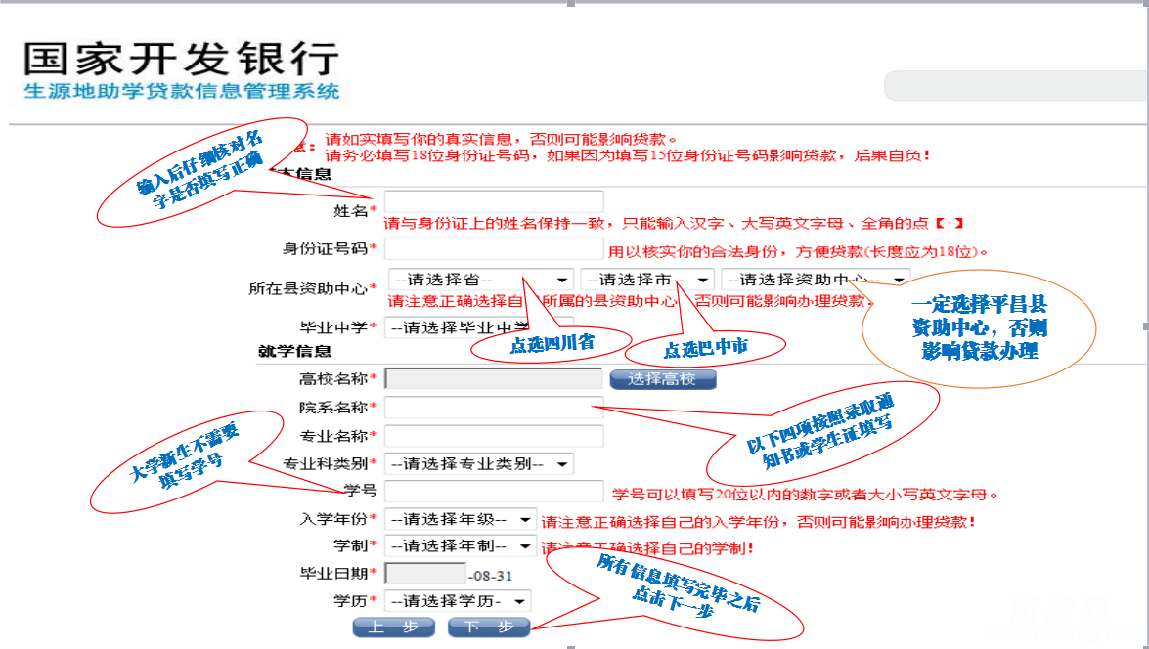
Task: Click the 学制 label
Action: pyautogui.click(x=351, y=546)
